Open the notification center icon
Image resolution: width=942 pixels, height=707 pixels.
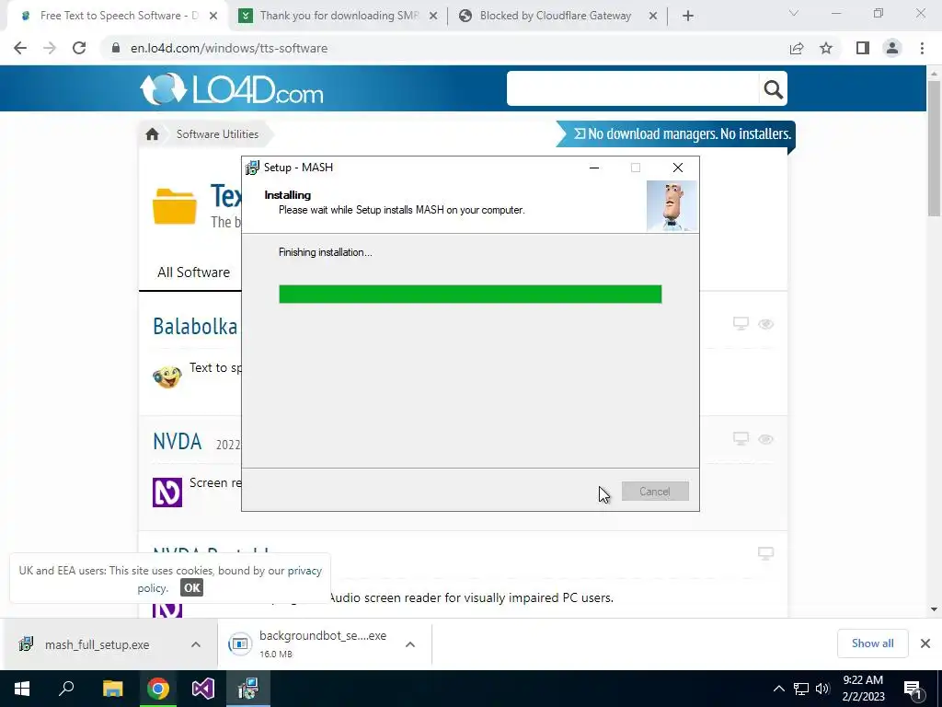(913, 689)
